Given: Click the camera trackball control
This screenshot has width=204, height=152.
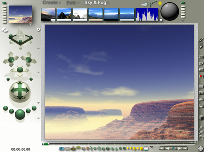Looking at the screenshot, I should pos(20,91).
